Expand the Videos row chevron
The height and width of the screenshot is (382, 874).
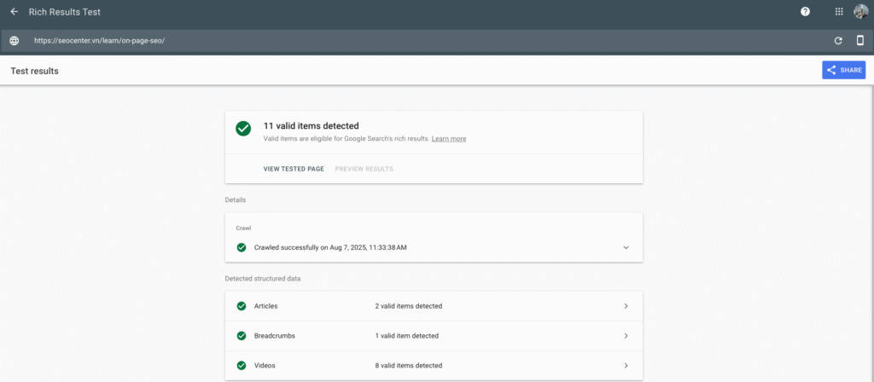pos(626,366)
